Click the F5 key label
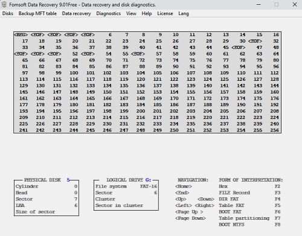This screenshot has height=236, width=302. 277,205
